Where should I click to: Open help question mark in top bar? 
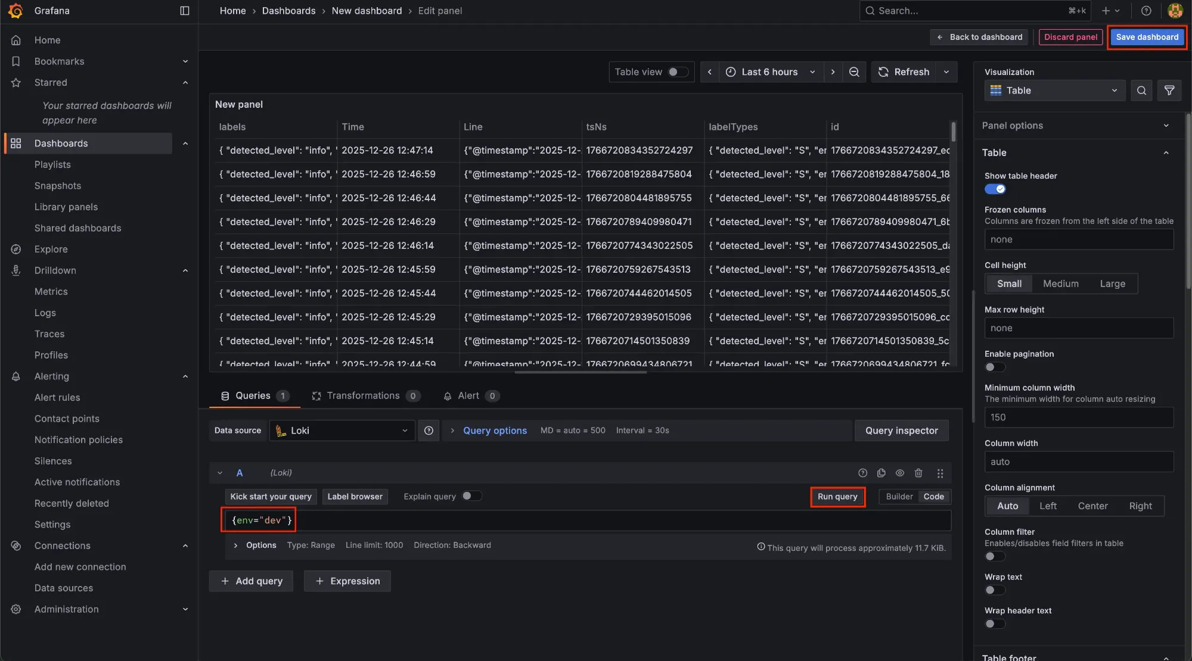1146,11
